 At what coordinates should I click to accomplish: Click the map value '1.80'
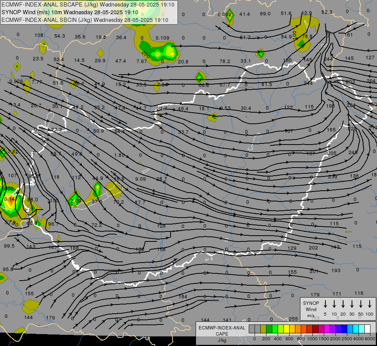(x=119, y=155)
